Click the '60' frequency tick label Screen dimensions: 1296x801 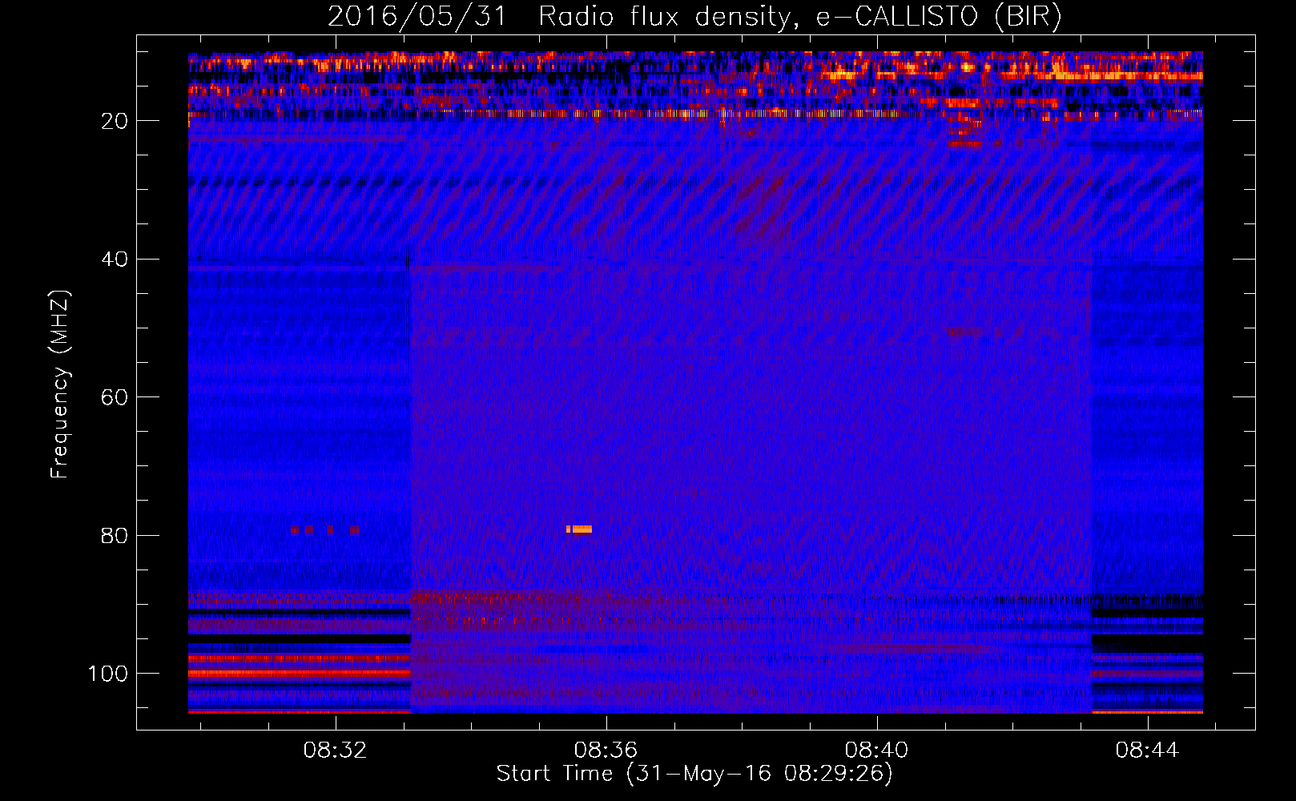[x=115, y=397]
